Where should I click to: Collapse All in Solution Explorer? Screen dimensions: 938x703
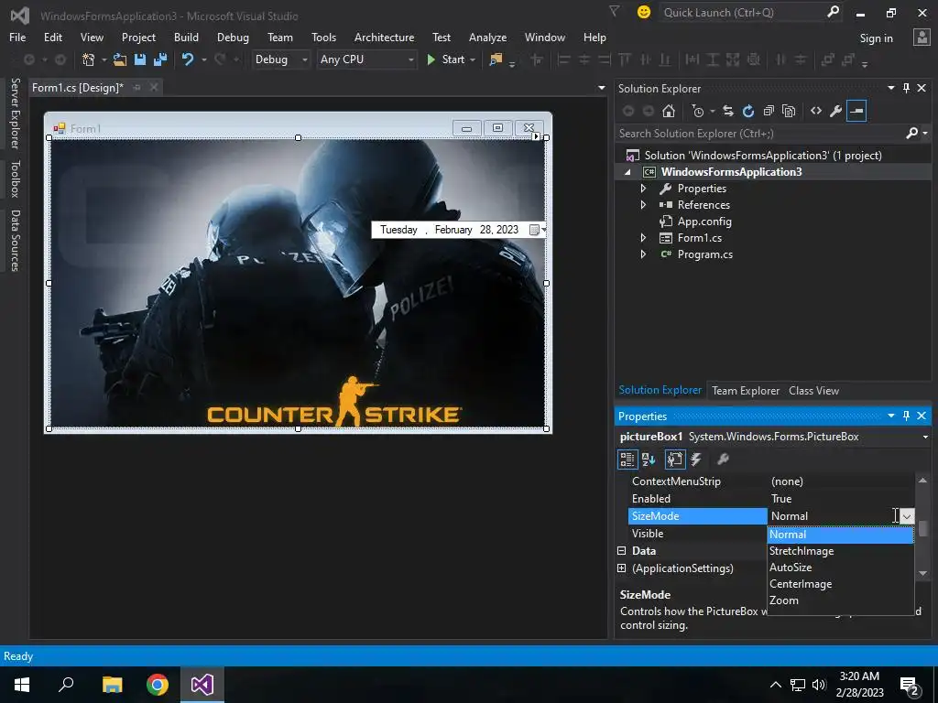769,111
